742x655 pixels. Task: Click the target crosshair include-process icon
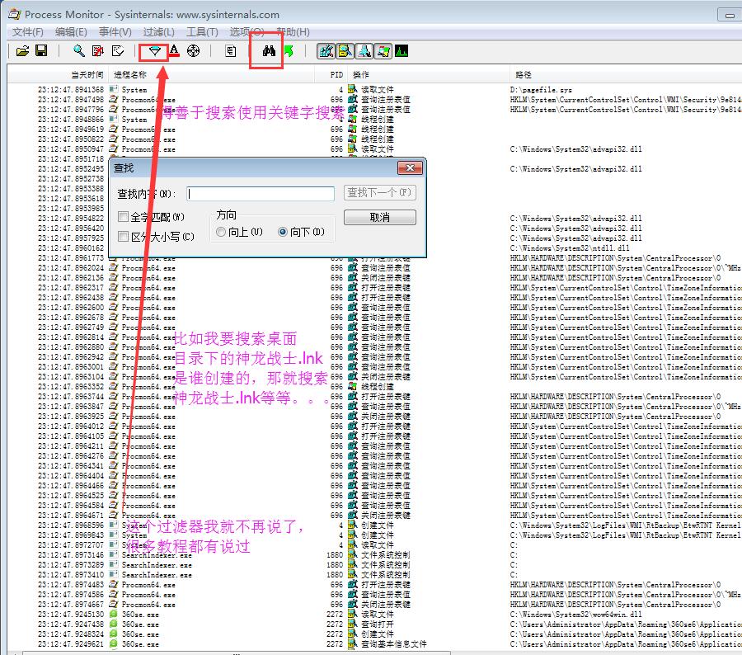[x=194, y=51]
